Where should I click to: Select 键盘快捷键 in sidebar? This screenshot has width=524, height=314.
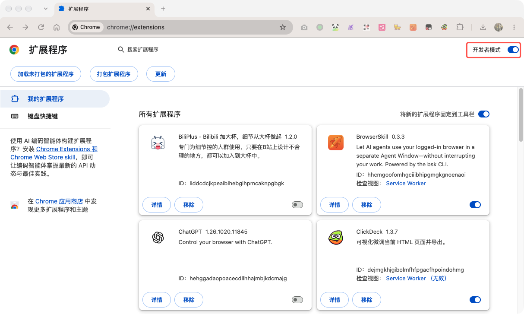tap(55, 116)
